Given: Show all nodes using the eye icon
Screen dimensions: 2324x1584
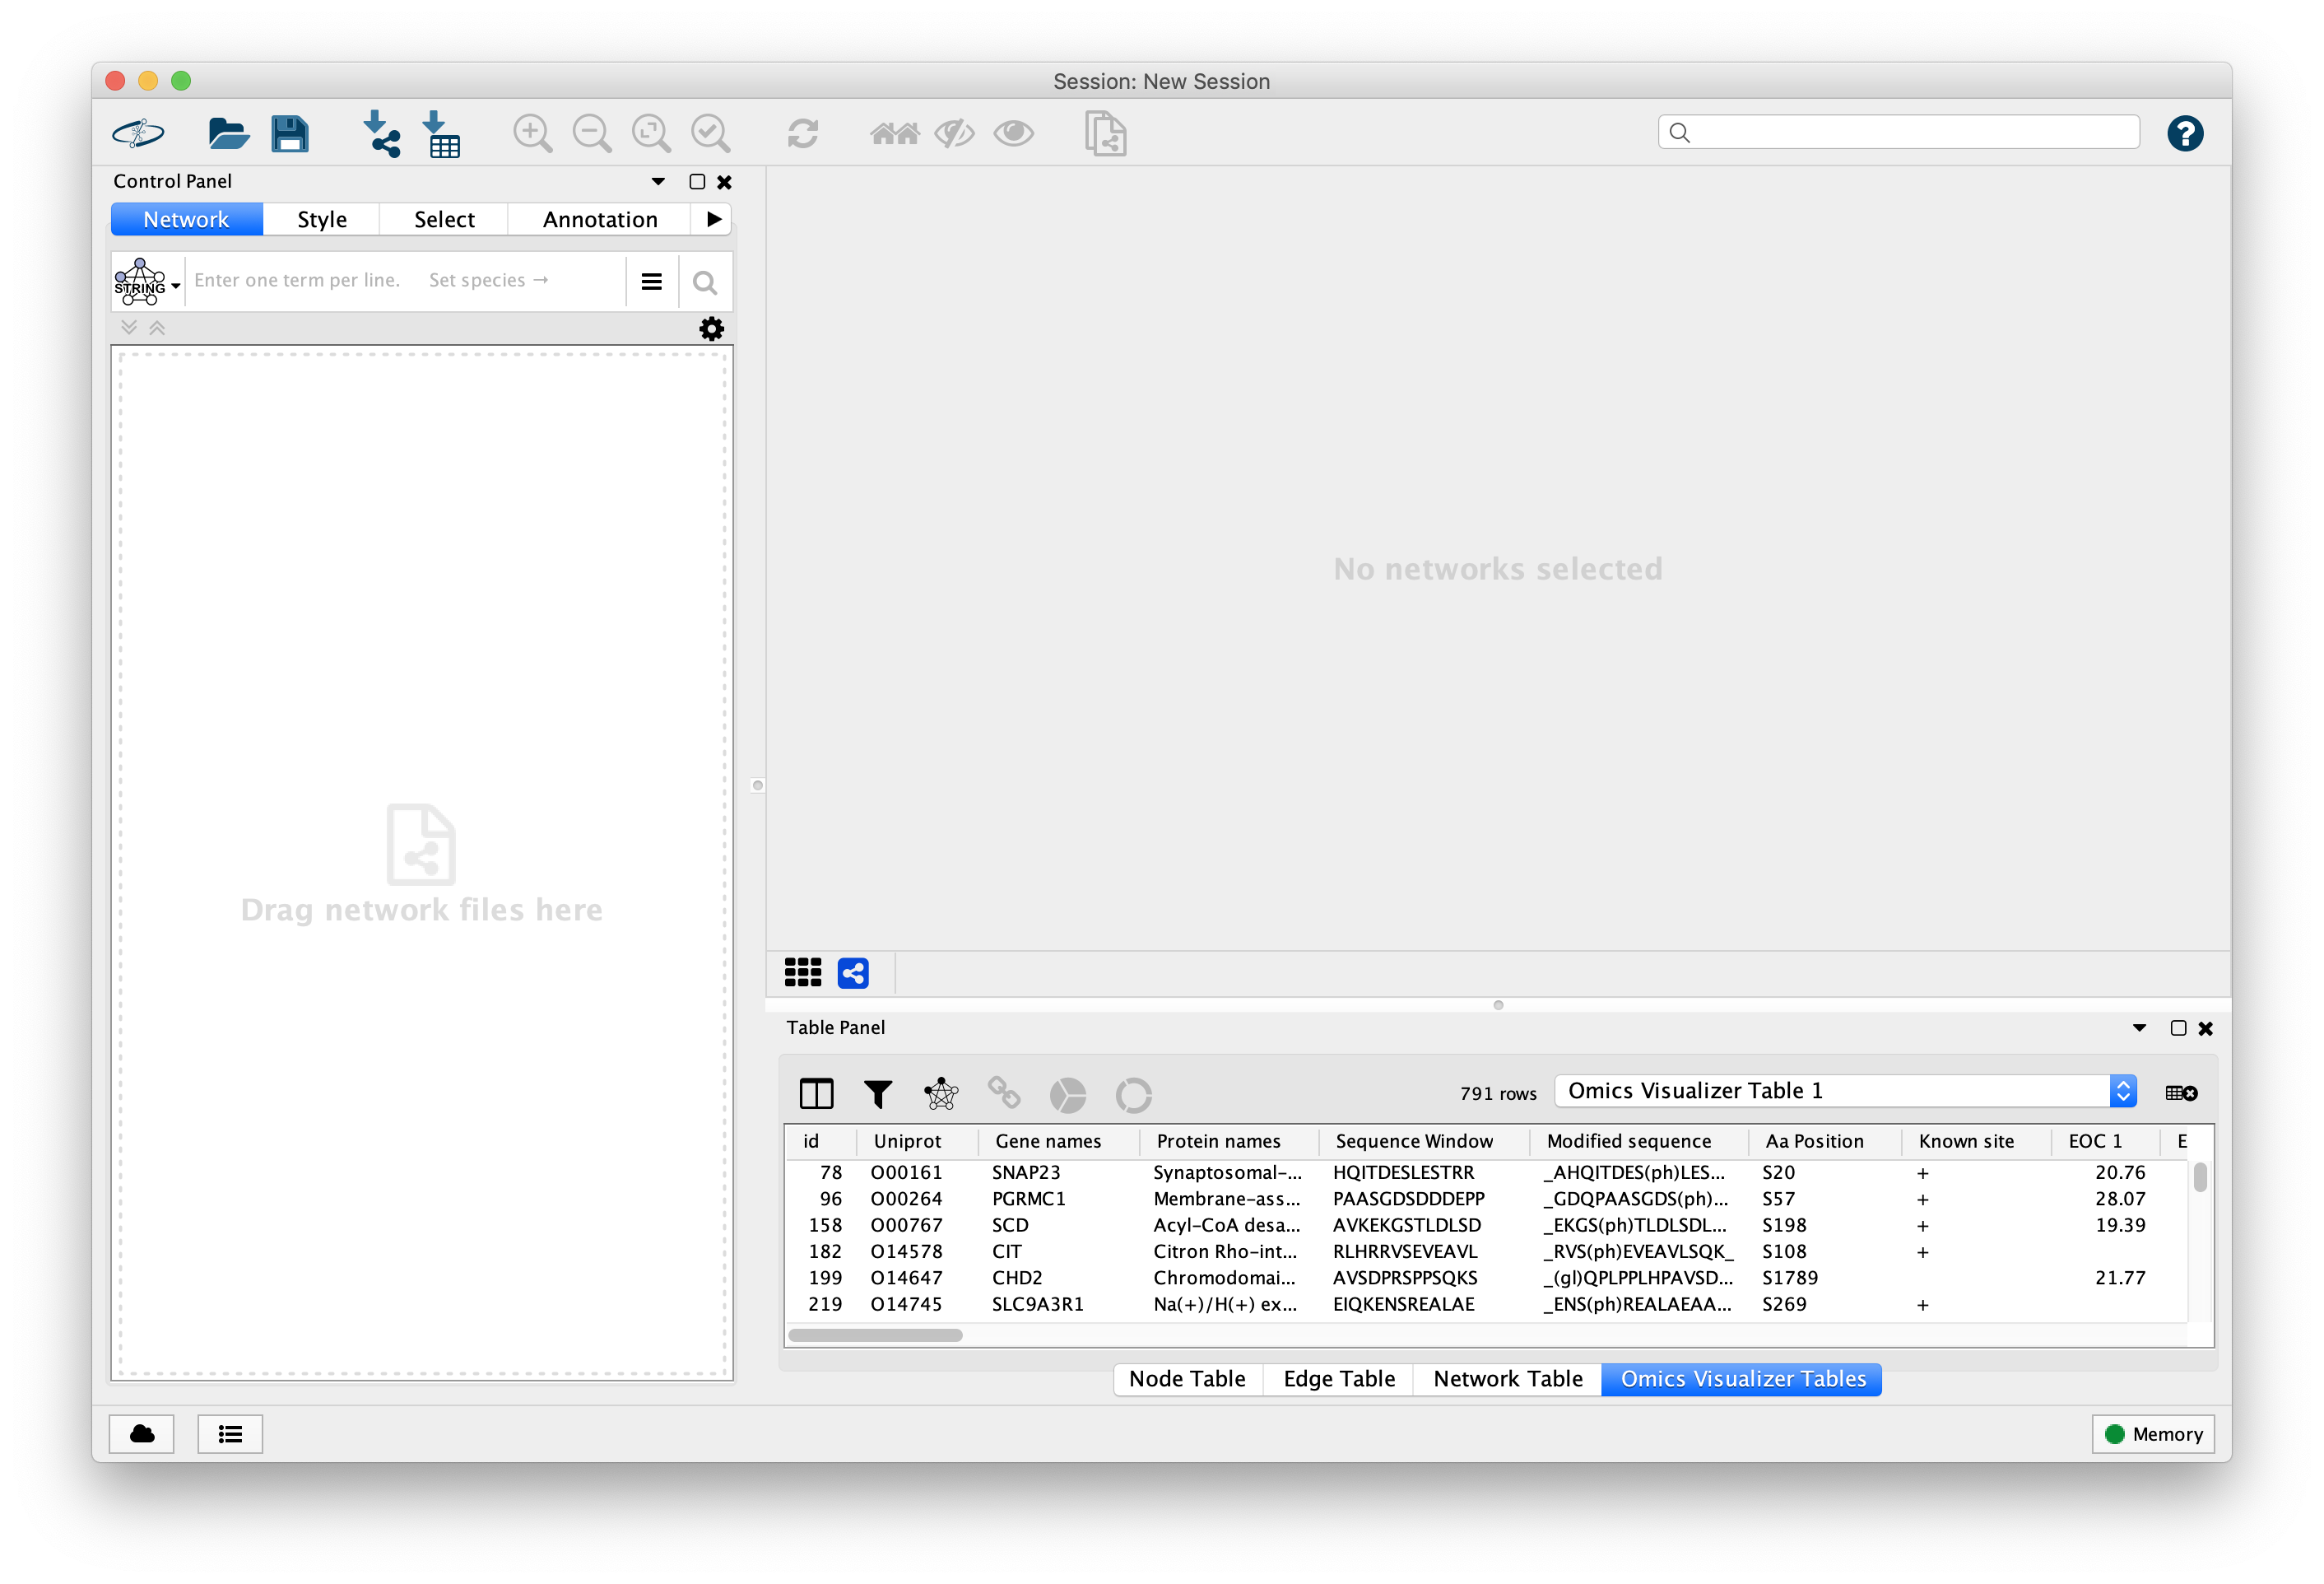Looking at the screenshot, I should pos(1013,132).
